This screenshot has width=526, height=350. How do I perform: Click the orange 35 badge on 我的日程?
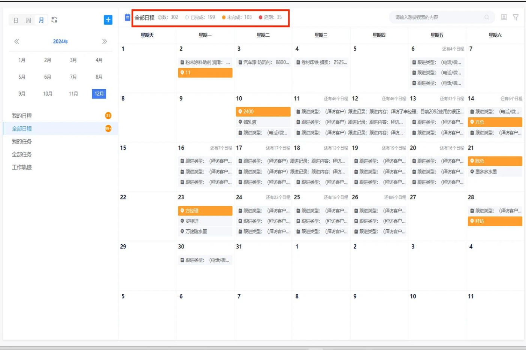[108, 115]
